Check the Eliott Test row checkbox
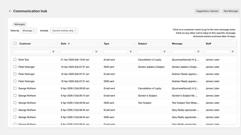The image size is (241, 135). click(x=15, y=59)
